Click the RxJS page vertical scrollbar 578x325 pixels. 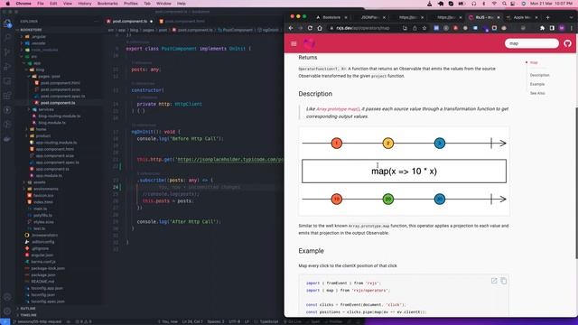click(x=576, y=182)
